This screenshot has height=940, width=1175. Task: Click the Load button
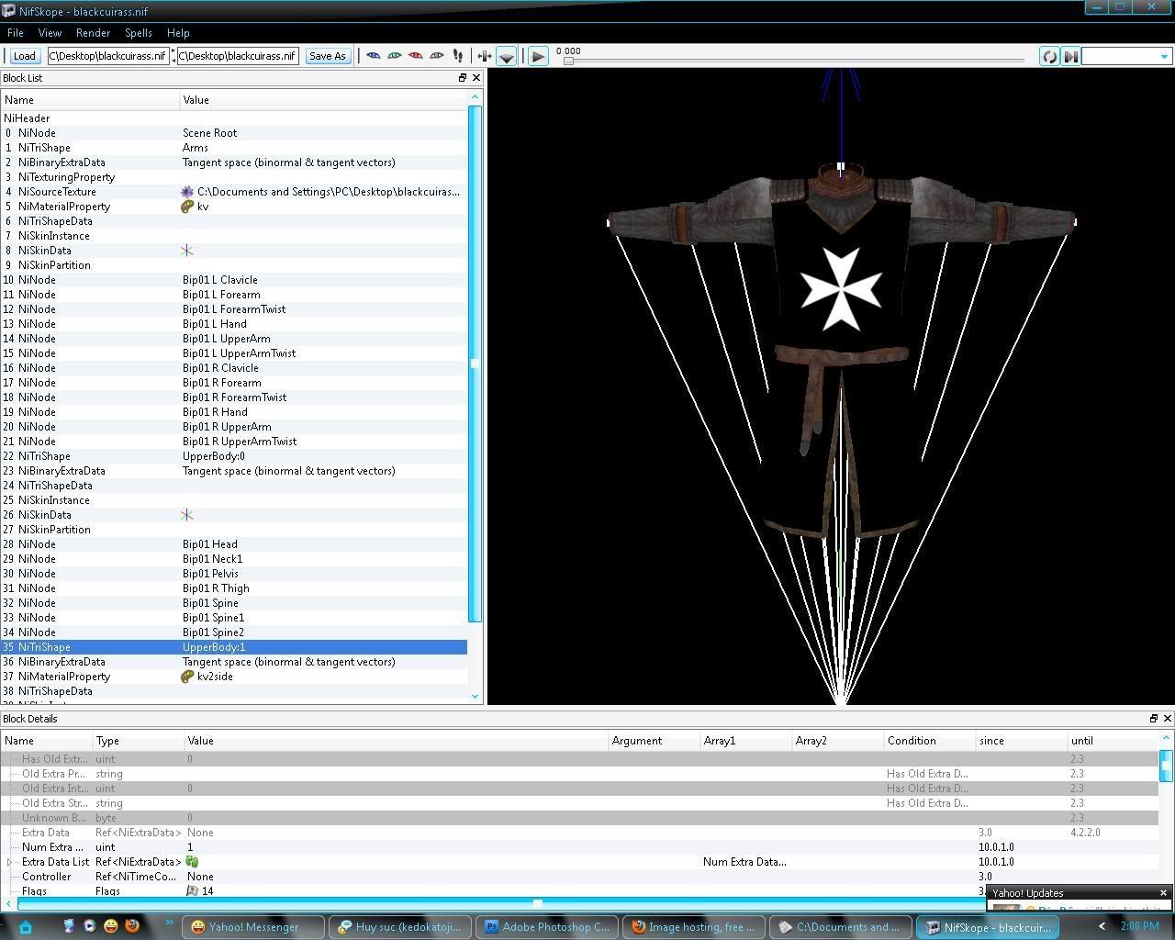(25, 56)
